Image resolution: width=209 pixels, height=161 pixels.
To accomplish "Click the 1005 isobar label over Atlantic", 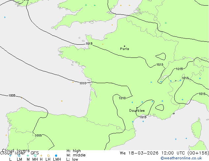I will point(12,96).
